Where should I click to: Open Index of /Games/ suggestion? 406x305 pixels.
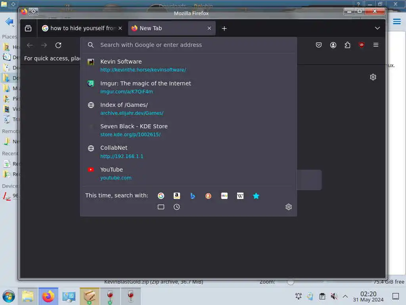point(188,109)
